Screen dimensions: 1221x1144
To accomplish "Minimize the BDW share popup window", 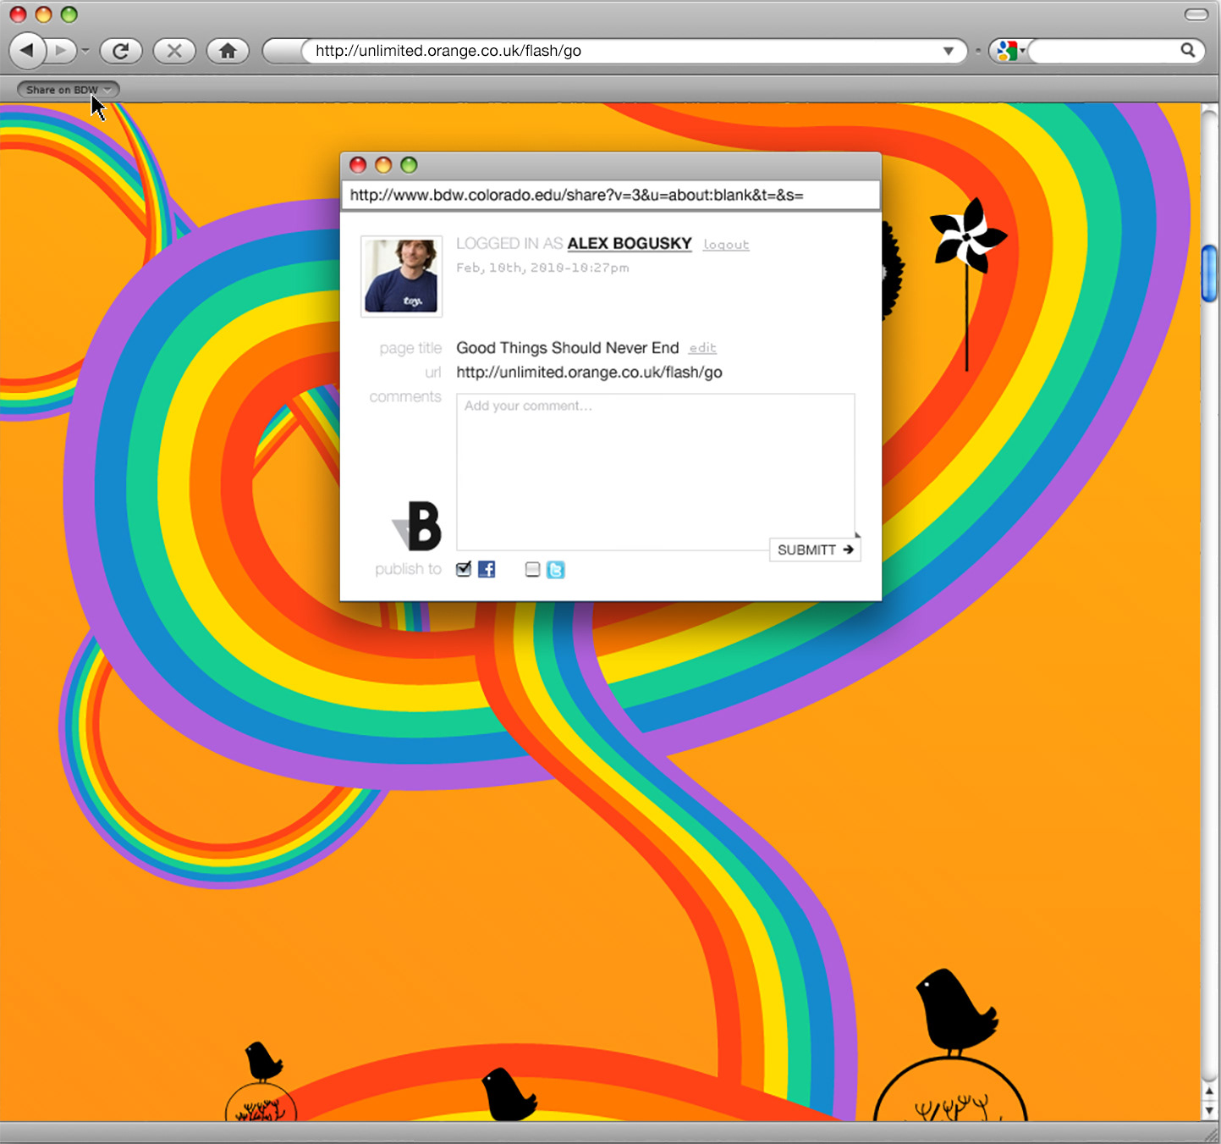I will (x=383, y=165).
